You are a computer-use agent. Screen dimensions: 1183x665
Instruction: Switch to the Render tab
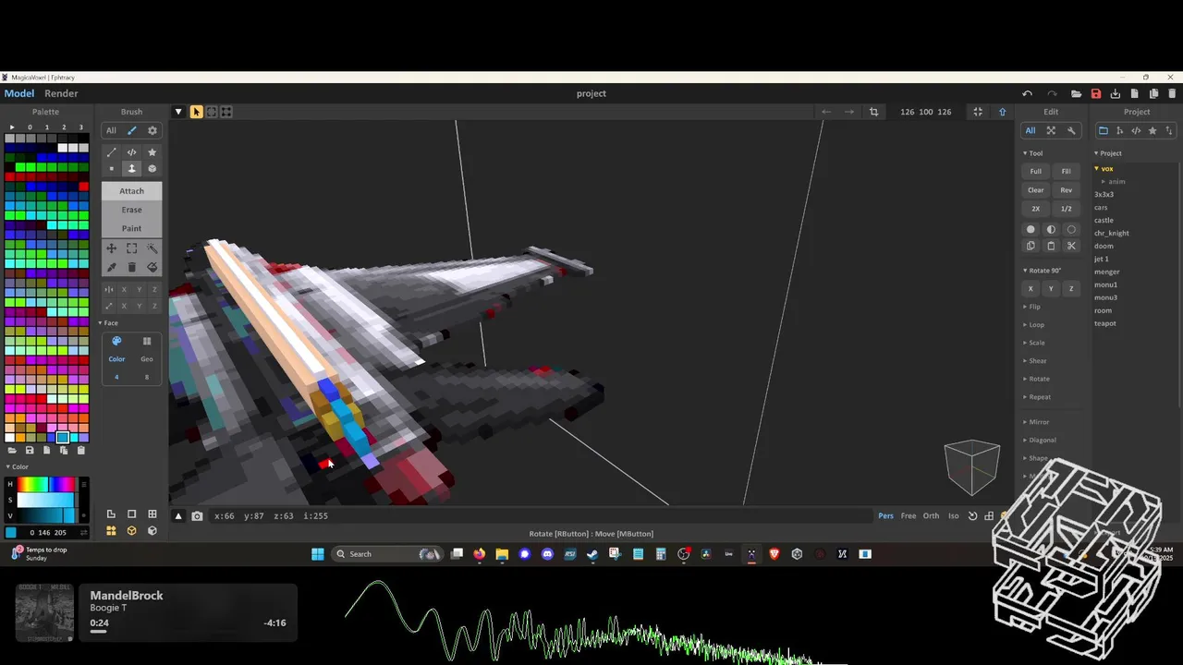pos(61,93)
